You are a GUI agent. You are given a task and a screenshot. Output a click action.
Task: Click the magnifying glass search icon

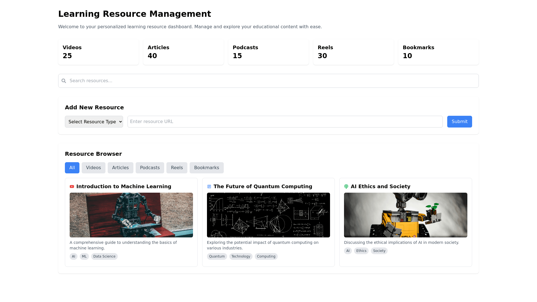(64, 81)
